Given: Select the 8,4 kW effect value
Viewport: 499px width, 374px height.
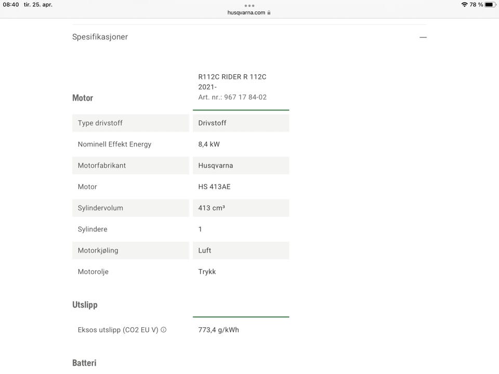Looking at the screenshot, I should pyautogui.click(x=209, y=144).
